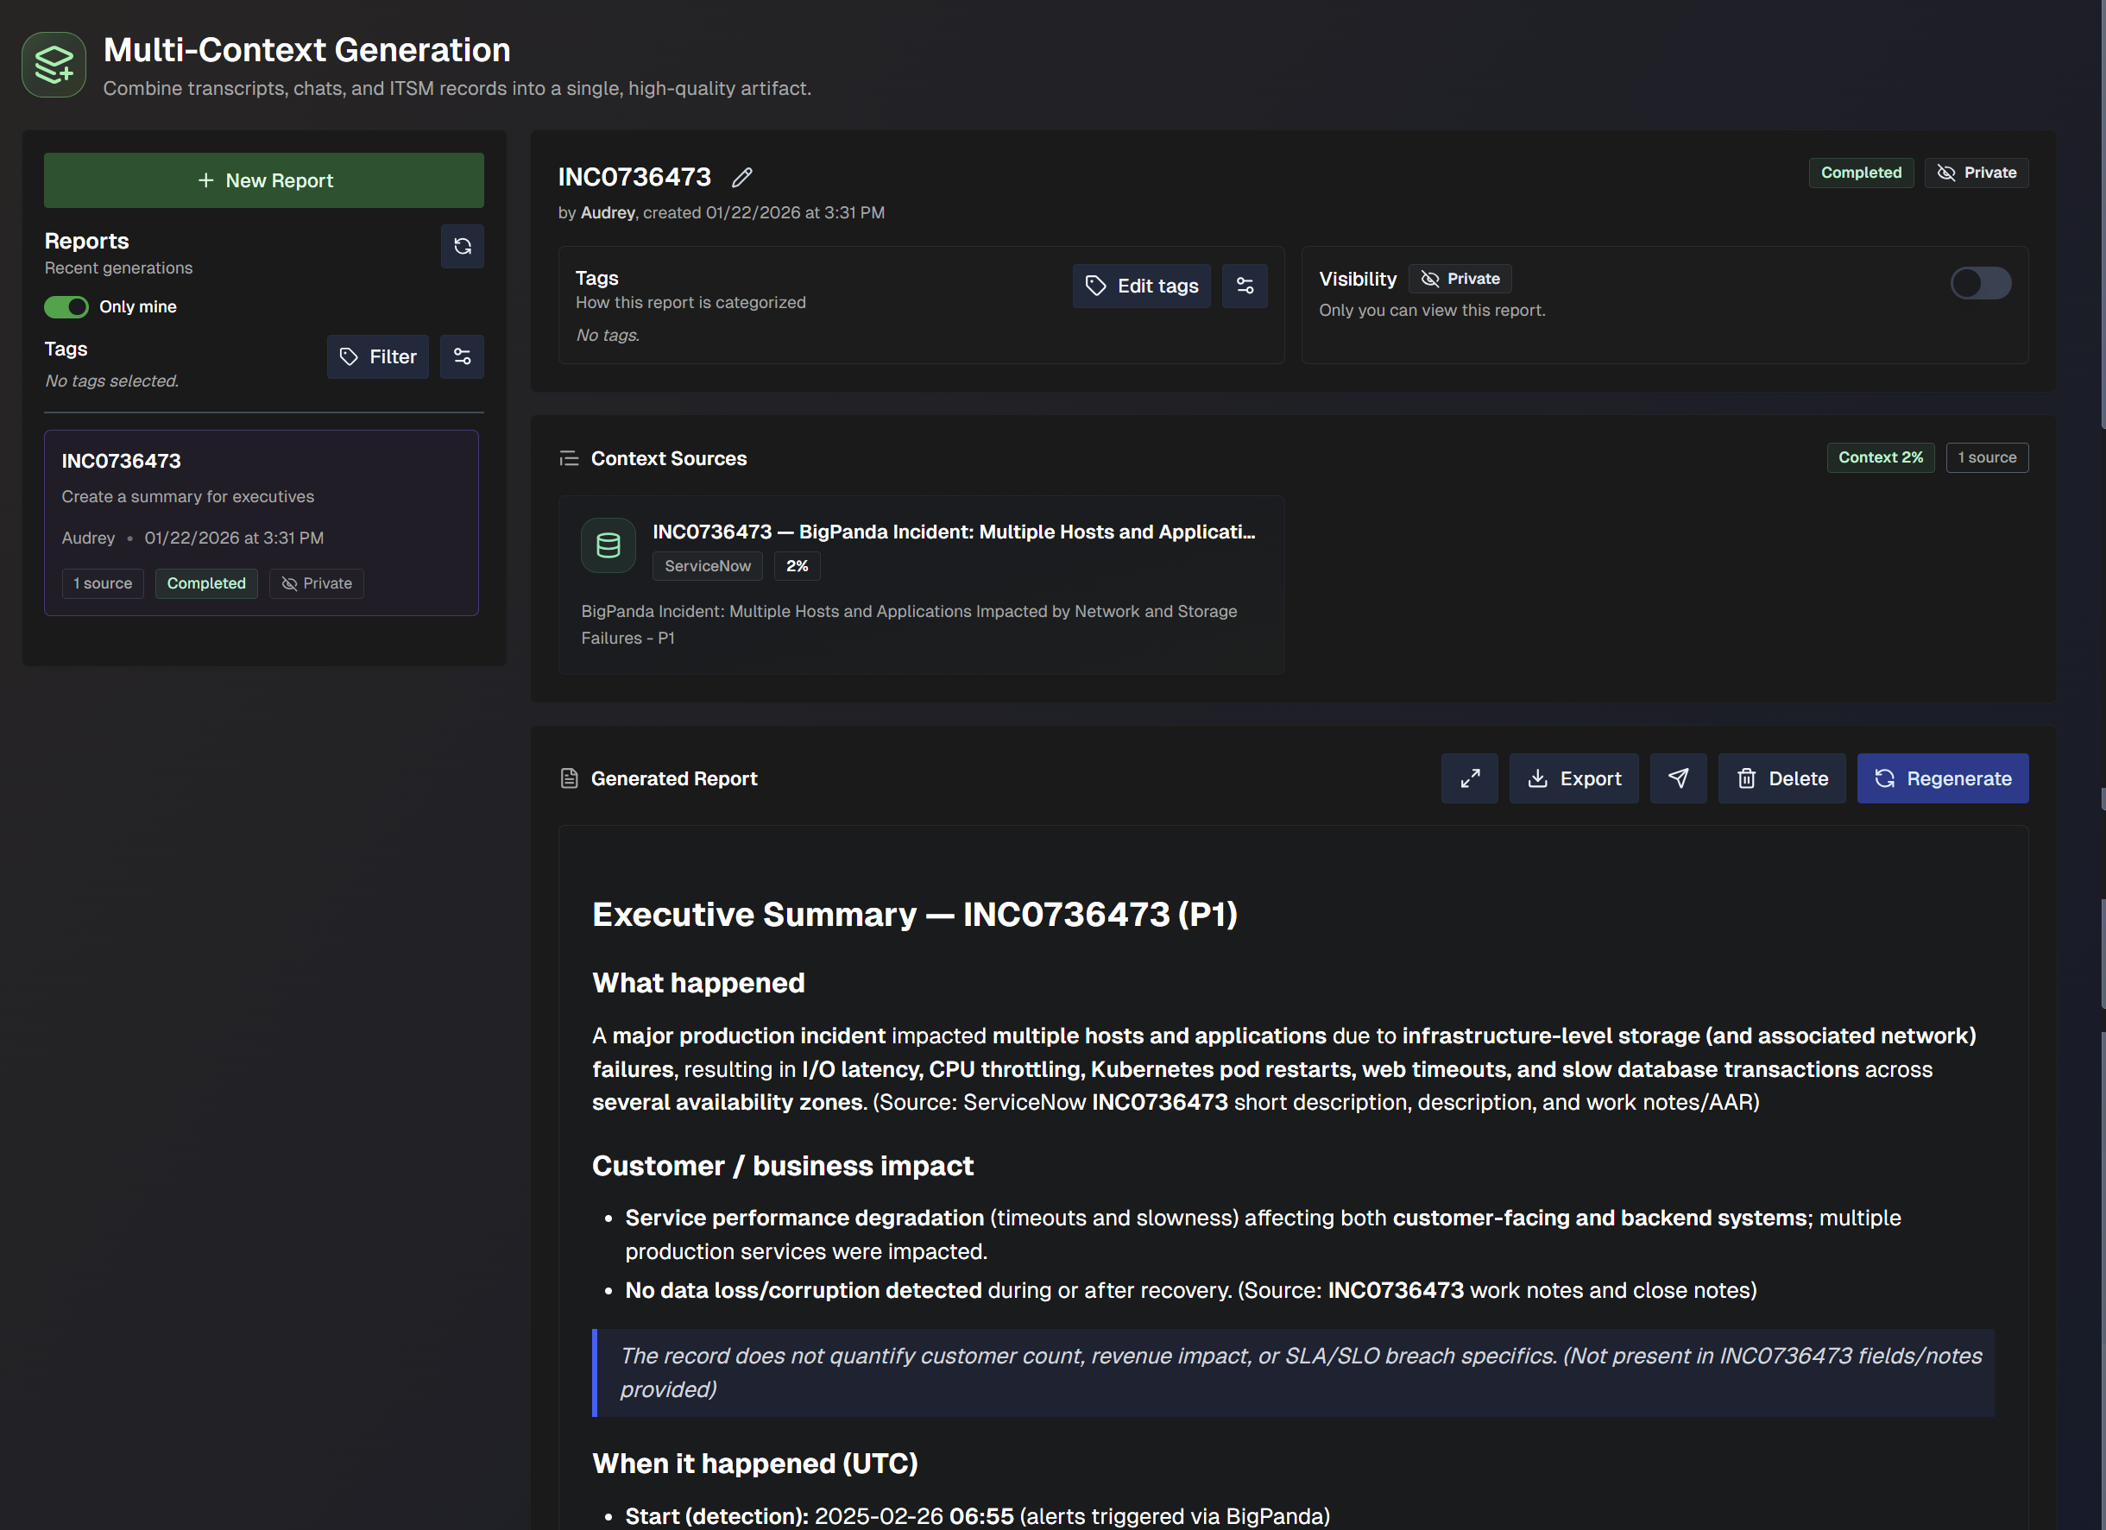Viewport: 2106px width, 1530px height.
Task: Edit tags for this report
Action: click(1141, 286)
